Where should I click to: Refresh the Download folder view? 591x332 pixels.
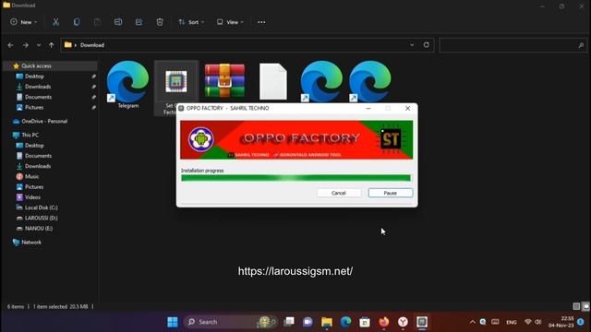(426, 45)
